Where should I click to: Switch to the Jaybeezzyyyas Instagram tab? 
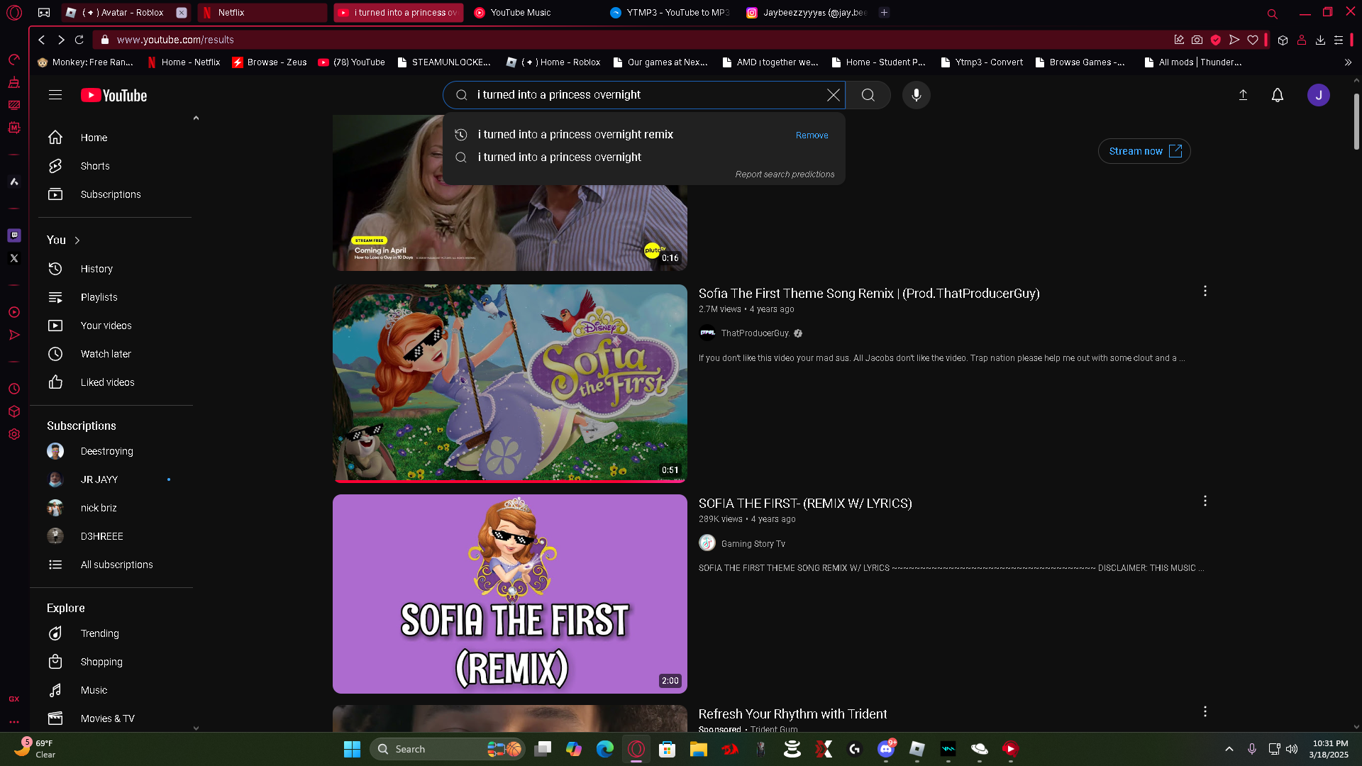tap(807, 13)
